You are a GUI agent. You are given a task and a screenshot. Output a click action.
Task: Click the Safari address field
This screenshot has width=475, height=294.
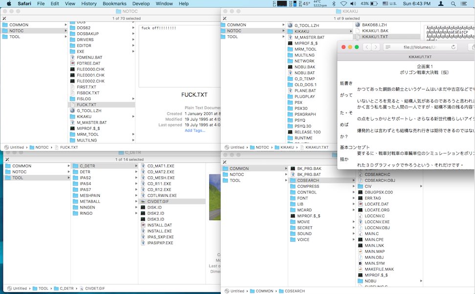point(421,47)
